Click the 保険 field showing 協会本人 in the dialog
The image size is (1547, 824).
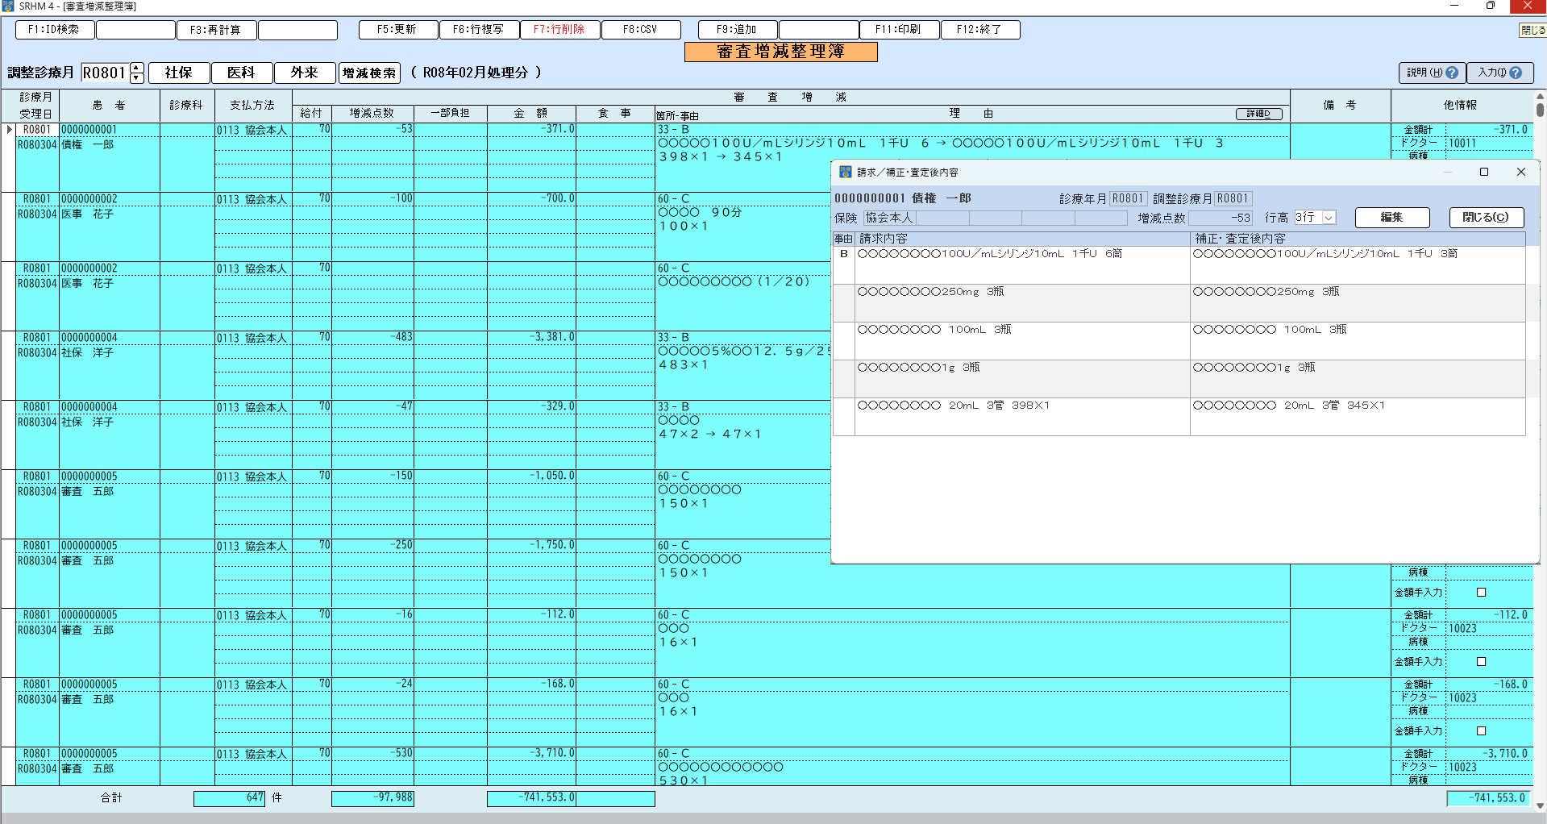pyautogui.click(x=890, y=218)
